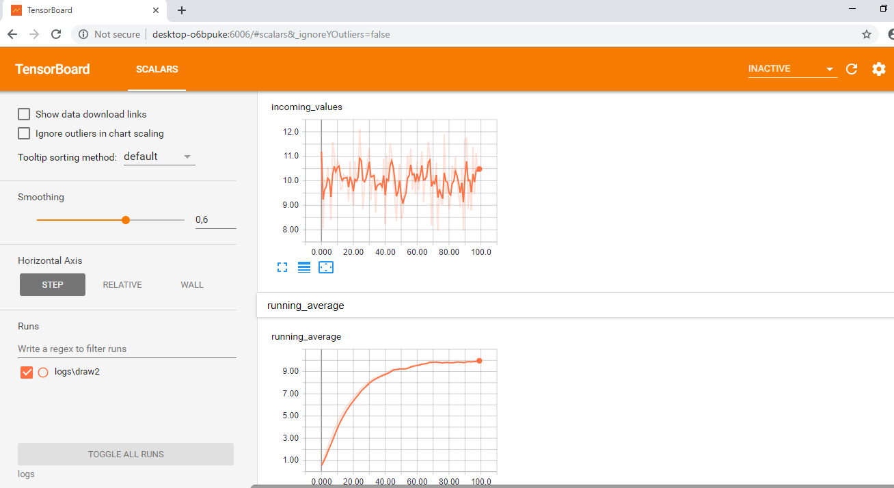The image size is (894, 488).
Task: Go forward in the browser
Action: click(34, 34)
